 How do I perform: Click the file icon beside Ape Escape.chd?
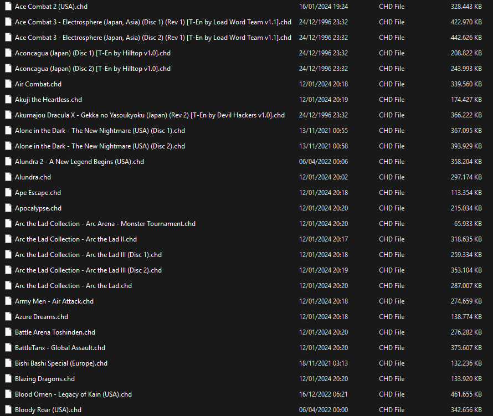(8, 192)
